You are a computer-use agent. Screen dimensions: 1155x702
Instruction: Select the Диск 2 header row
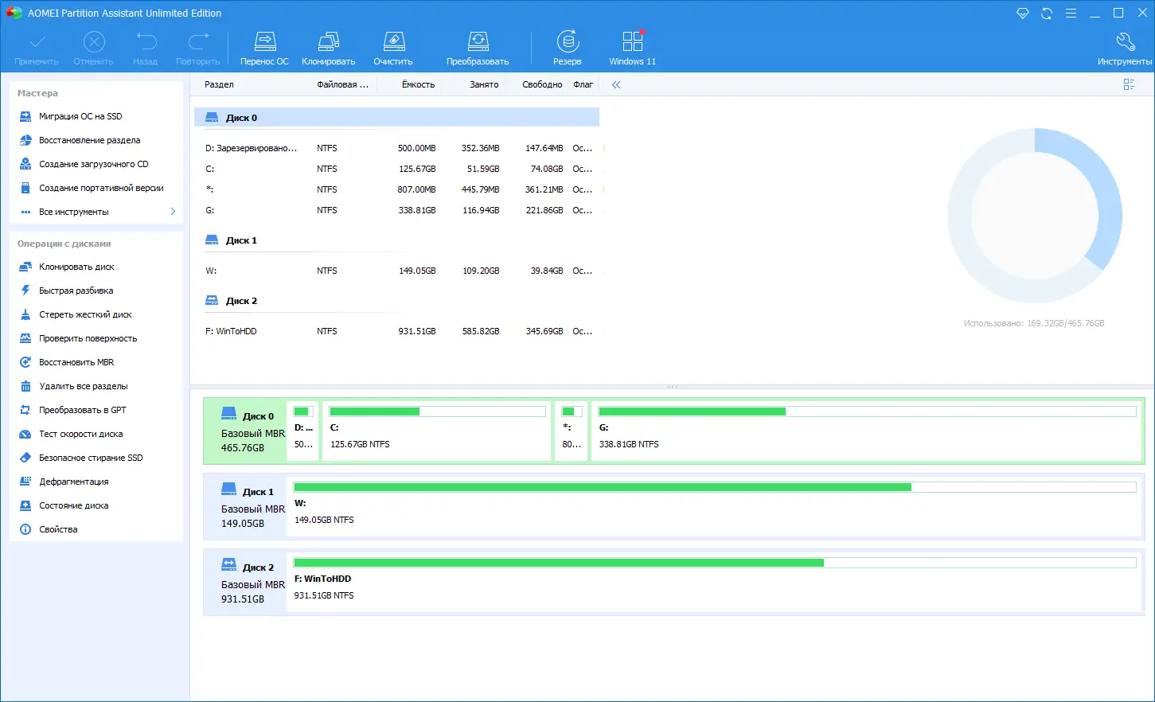click(x=396, y=301)
